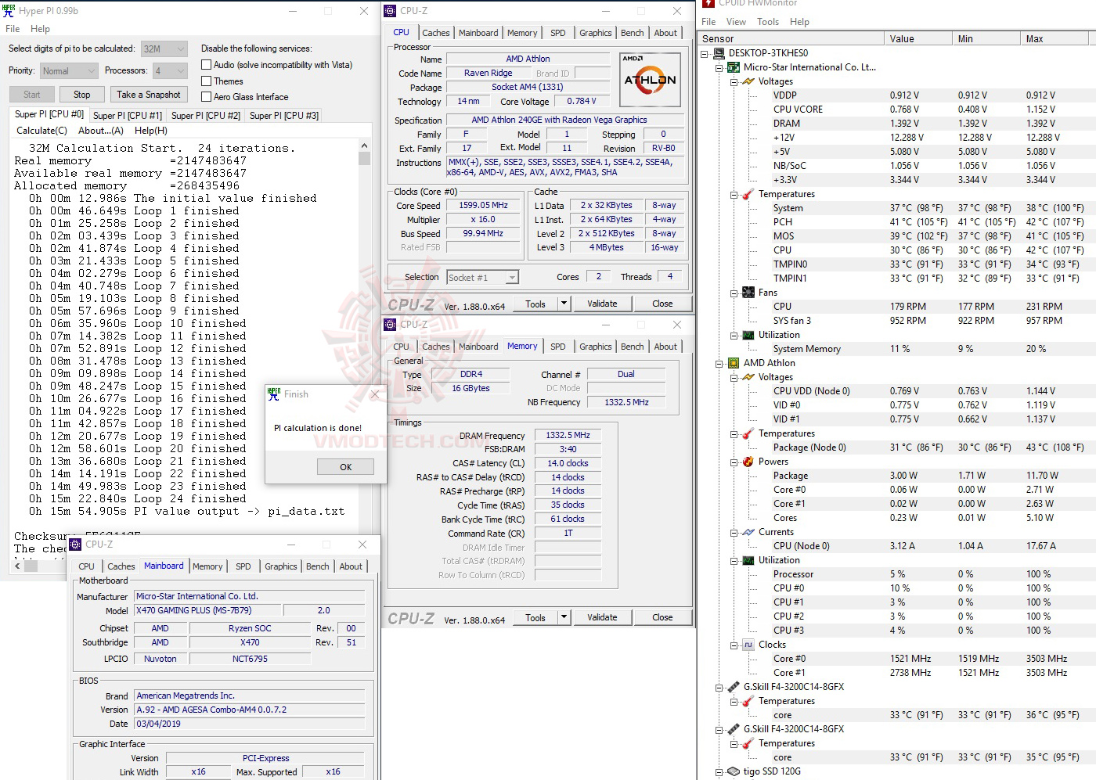The image size is (1096, 780).
Task: Toggle the Aero Glass Interface checkbox
Action: 207,96
